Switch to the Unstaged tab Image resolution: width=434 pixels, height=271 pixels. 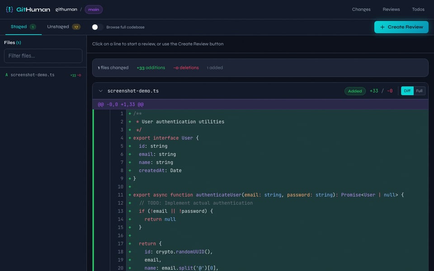click(57, 27)
